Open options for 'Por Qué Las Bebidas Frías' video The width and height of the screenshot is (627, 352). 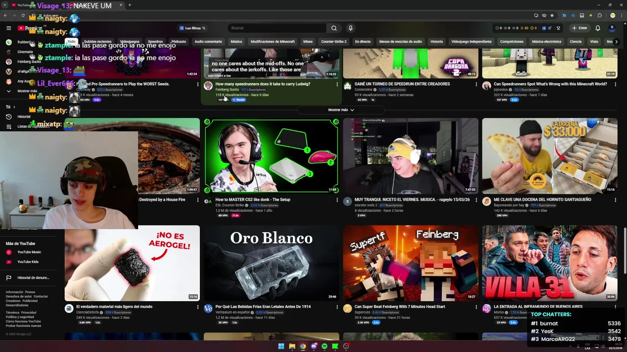click(x=337, y=307)
